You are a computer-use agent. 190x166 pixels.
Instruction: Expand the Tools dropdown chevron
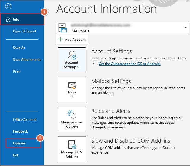click(72, 97)
